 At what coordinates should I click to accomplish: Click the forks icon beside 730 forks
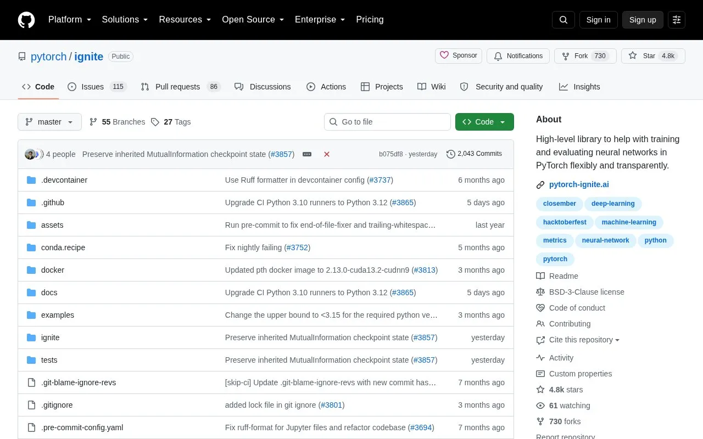click(540, 421)
